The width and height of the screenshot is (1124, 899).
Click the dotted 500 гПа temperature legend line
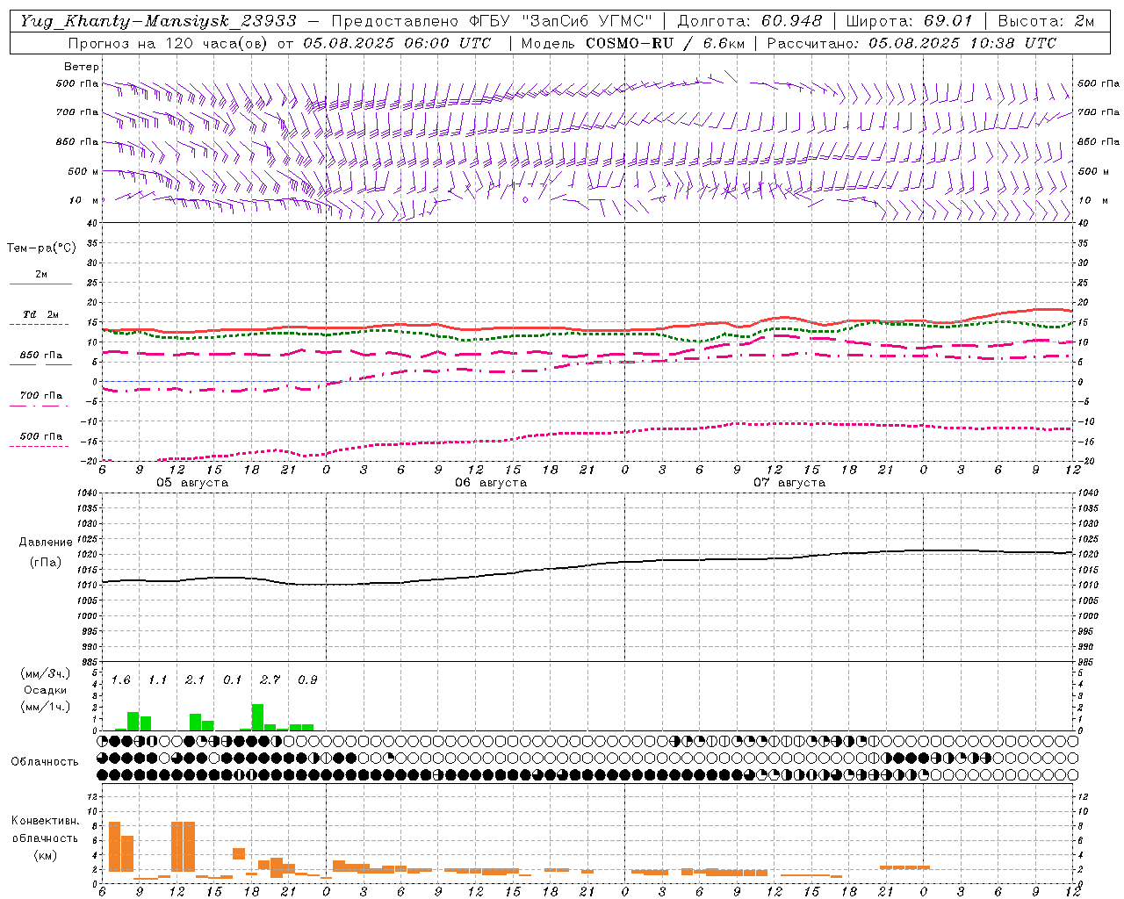[x=40, y=447]
